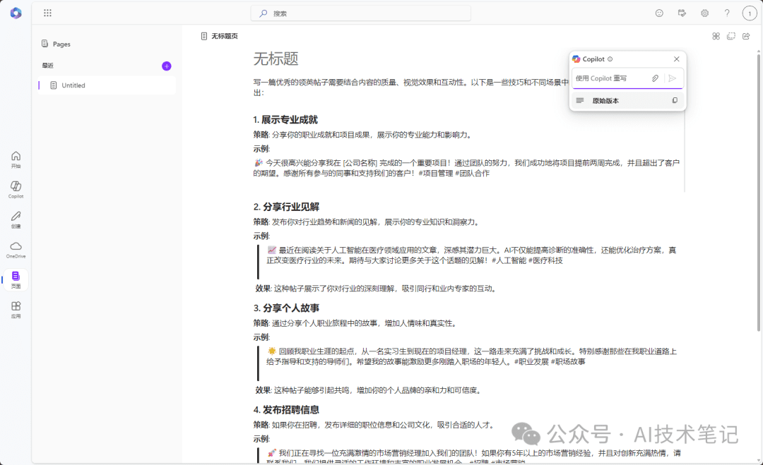Screen dimensions: 763x465
Task: Share the page with the share icon
Action: pyautogui.click(x=746, y=36)
